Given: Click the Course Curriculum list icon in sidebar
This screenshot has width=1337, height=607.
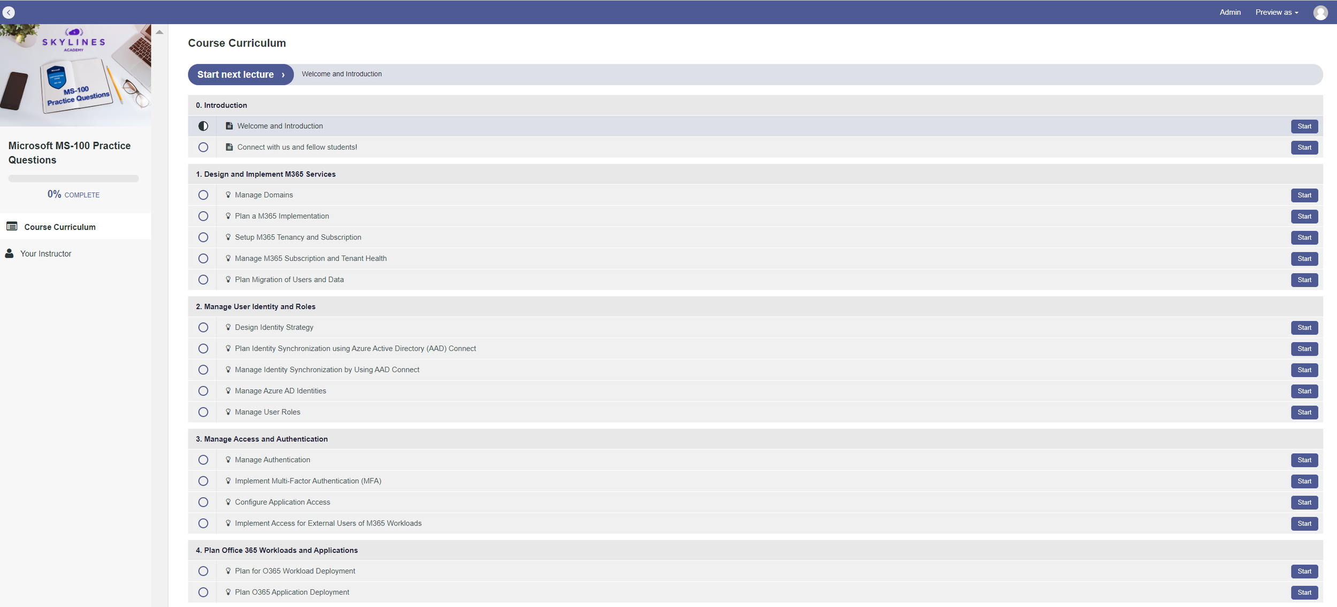Looking at the screenshot, I should [12, 227].
